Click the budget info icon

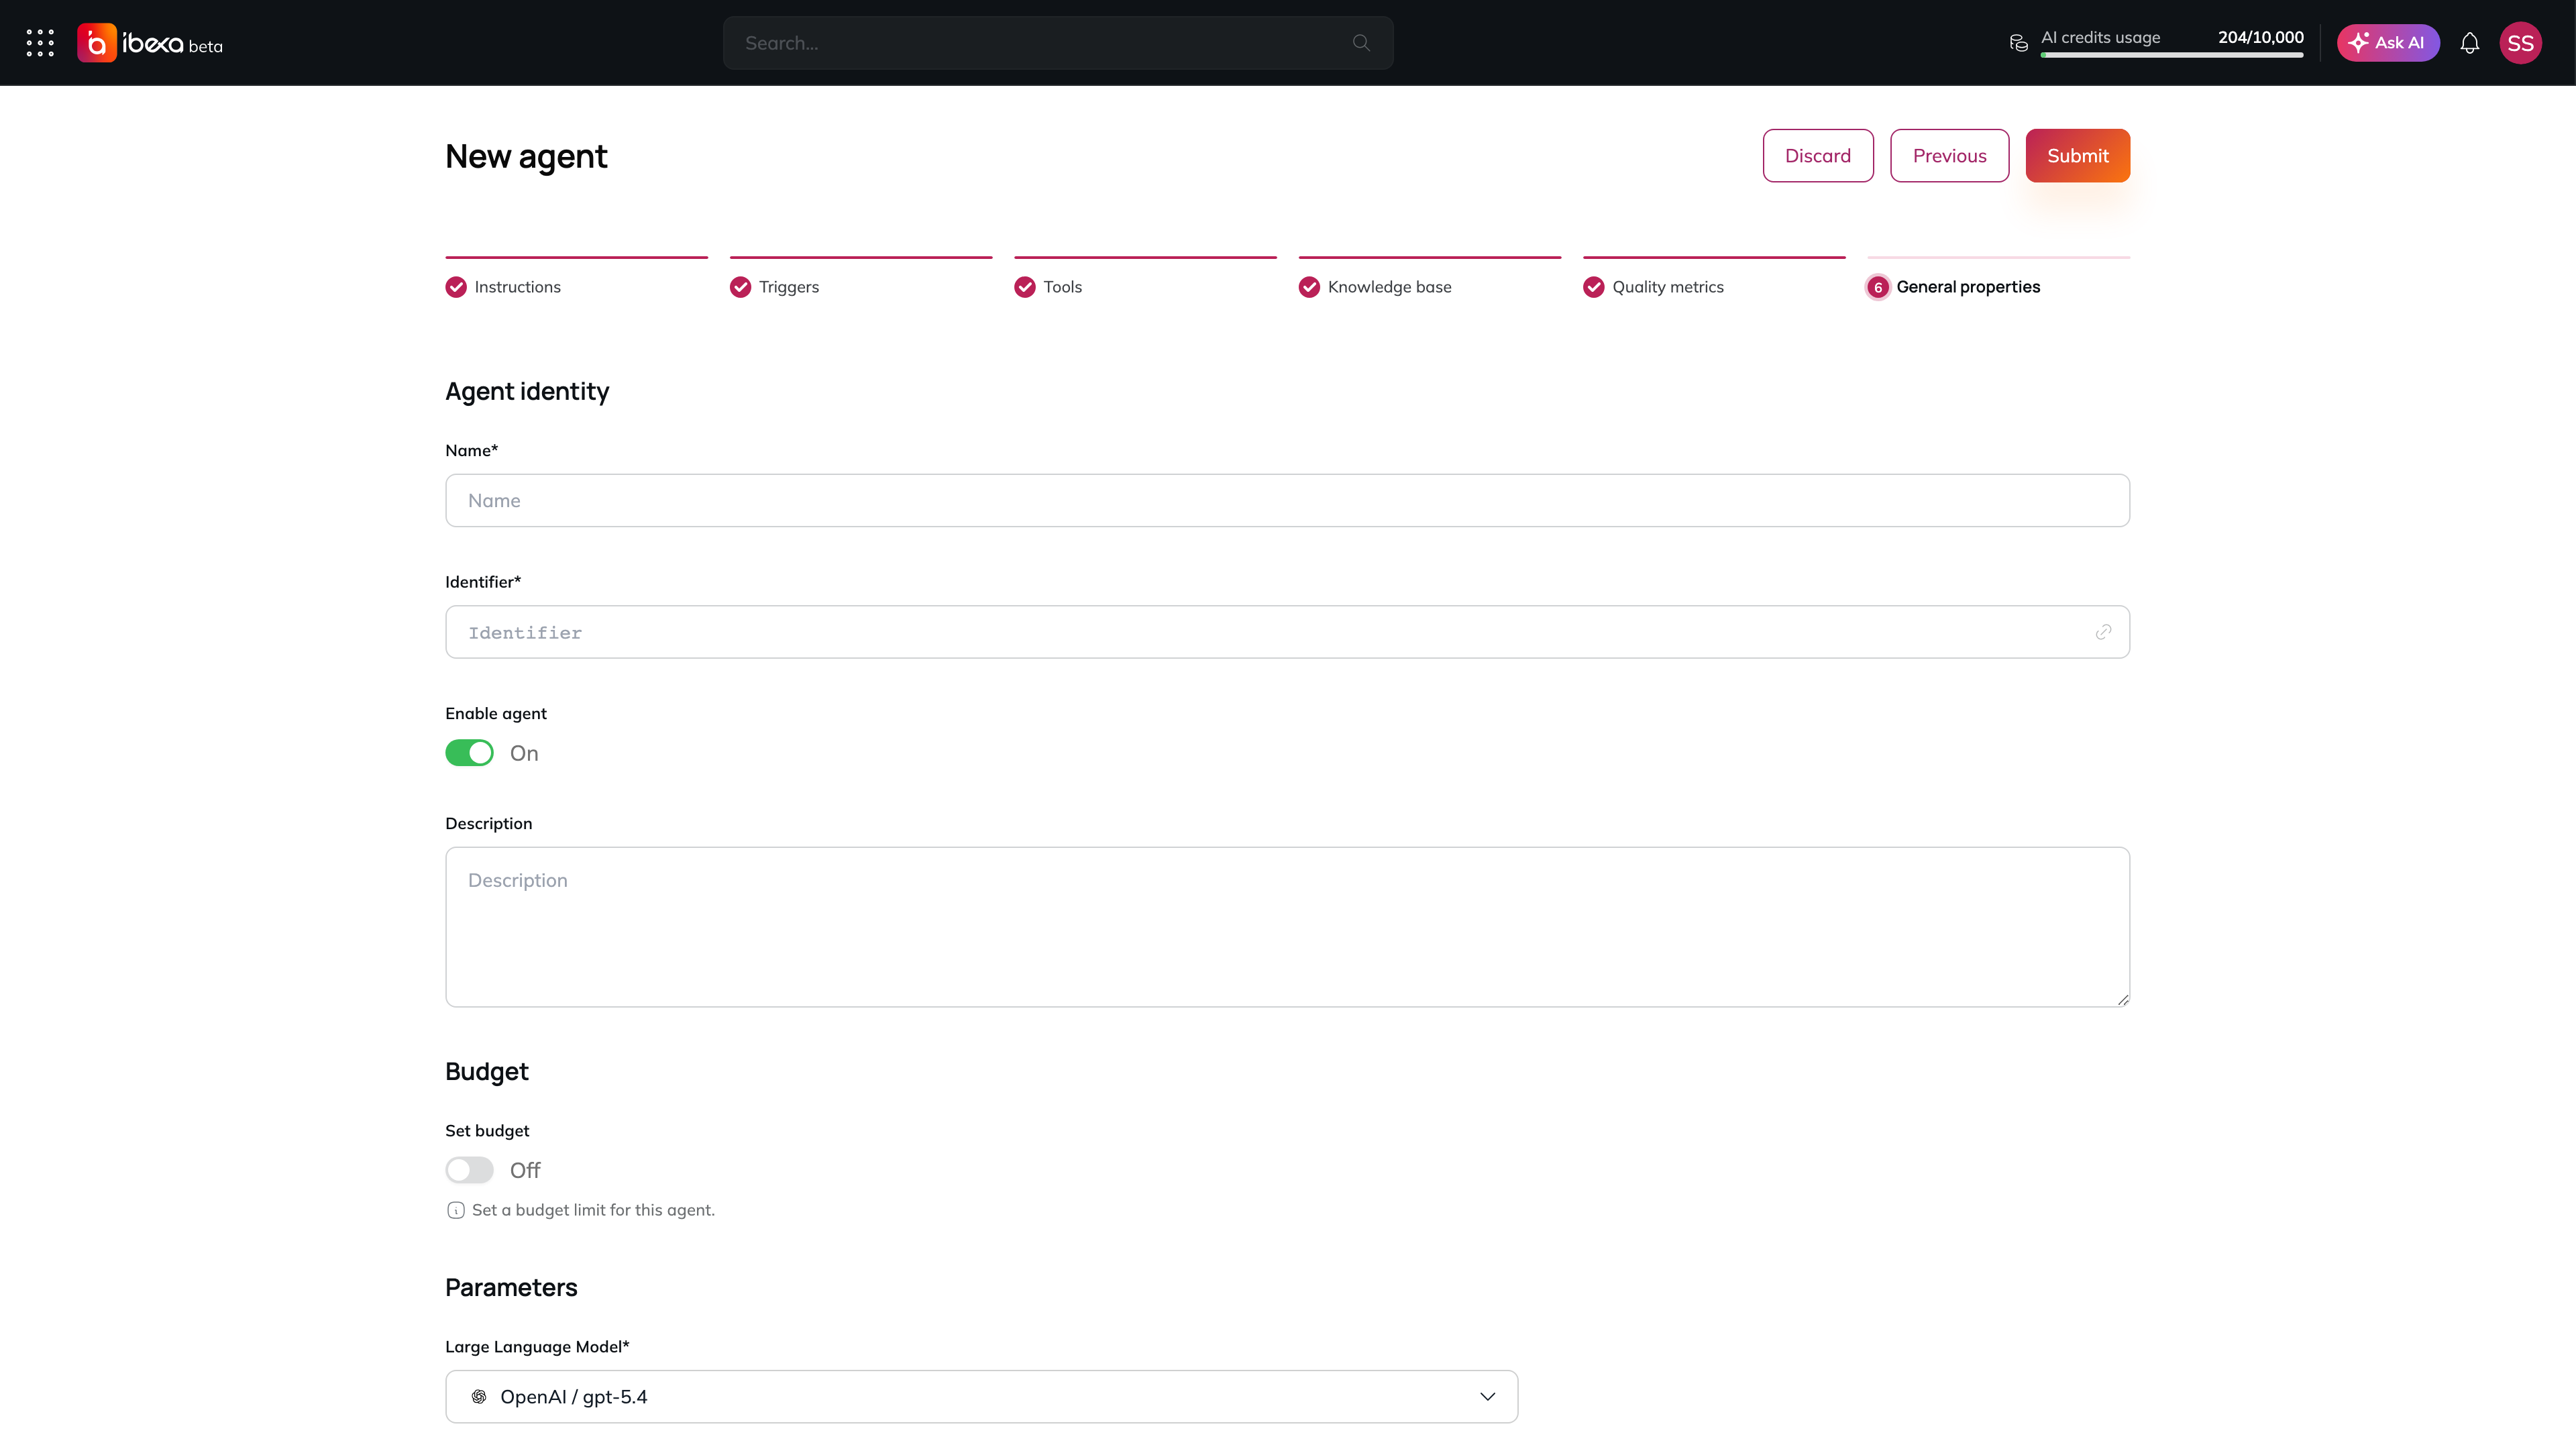(456, 1210)
